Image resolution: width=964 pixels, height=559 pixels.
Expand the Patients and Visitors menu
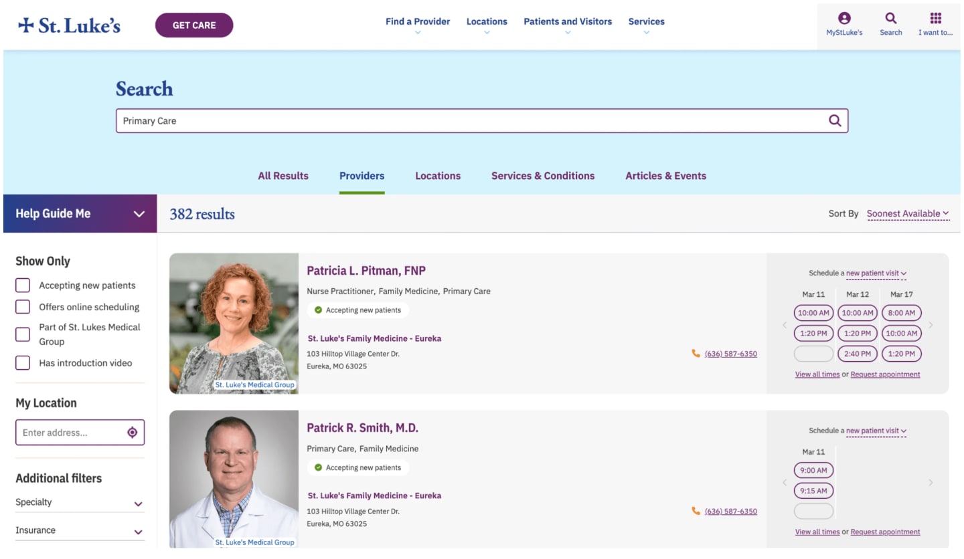[x=568, y=25]
